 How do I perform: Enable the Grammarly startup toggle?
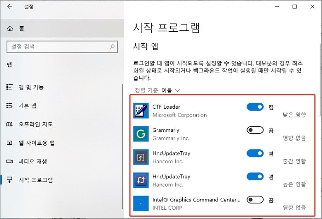255,130
